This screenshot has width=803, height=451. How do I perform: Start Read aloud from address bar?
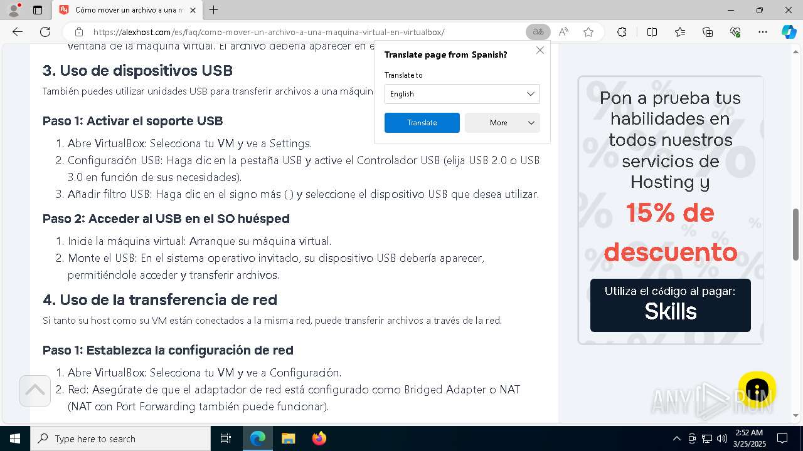pos(563,32)
